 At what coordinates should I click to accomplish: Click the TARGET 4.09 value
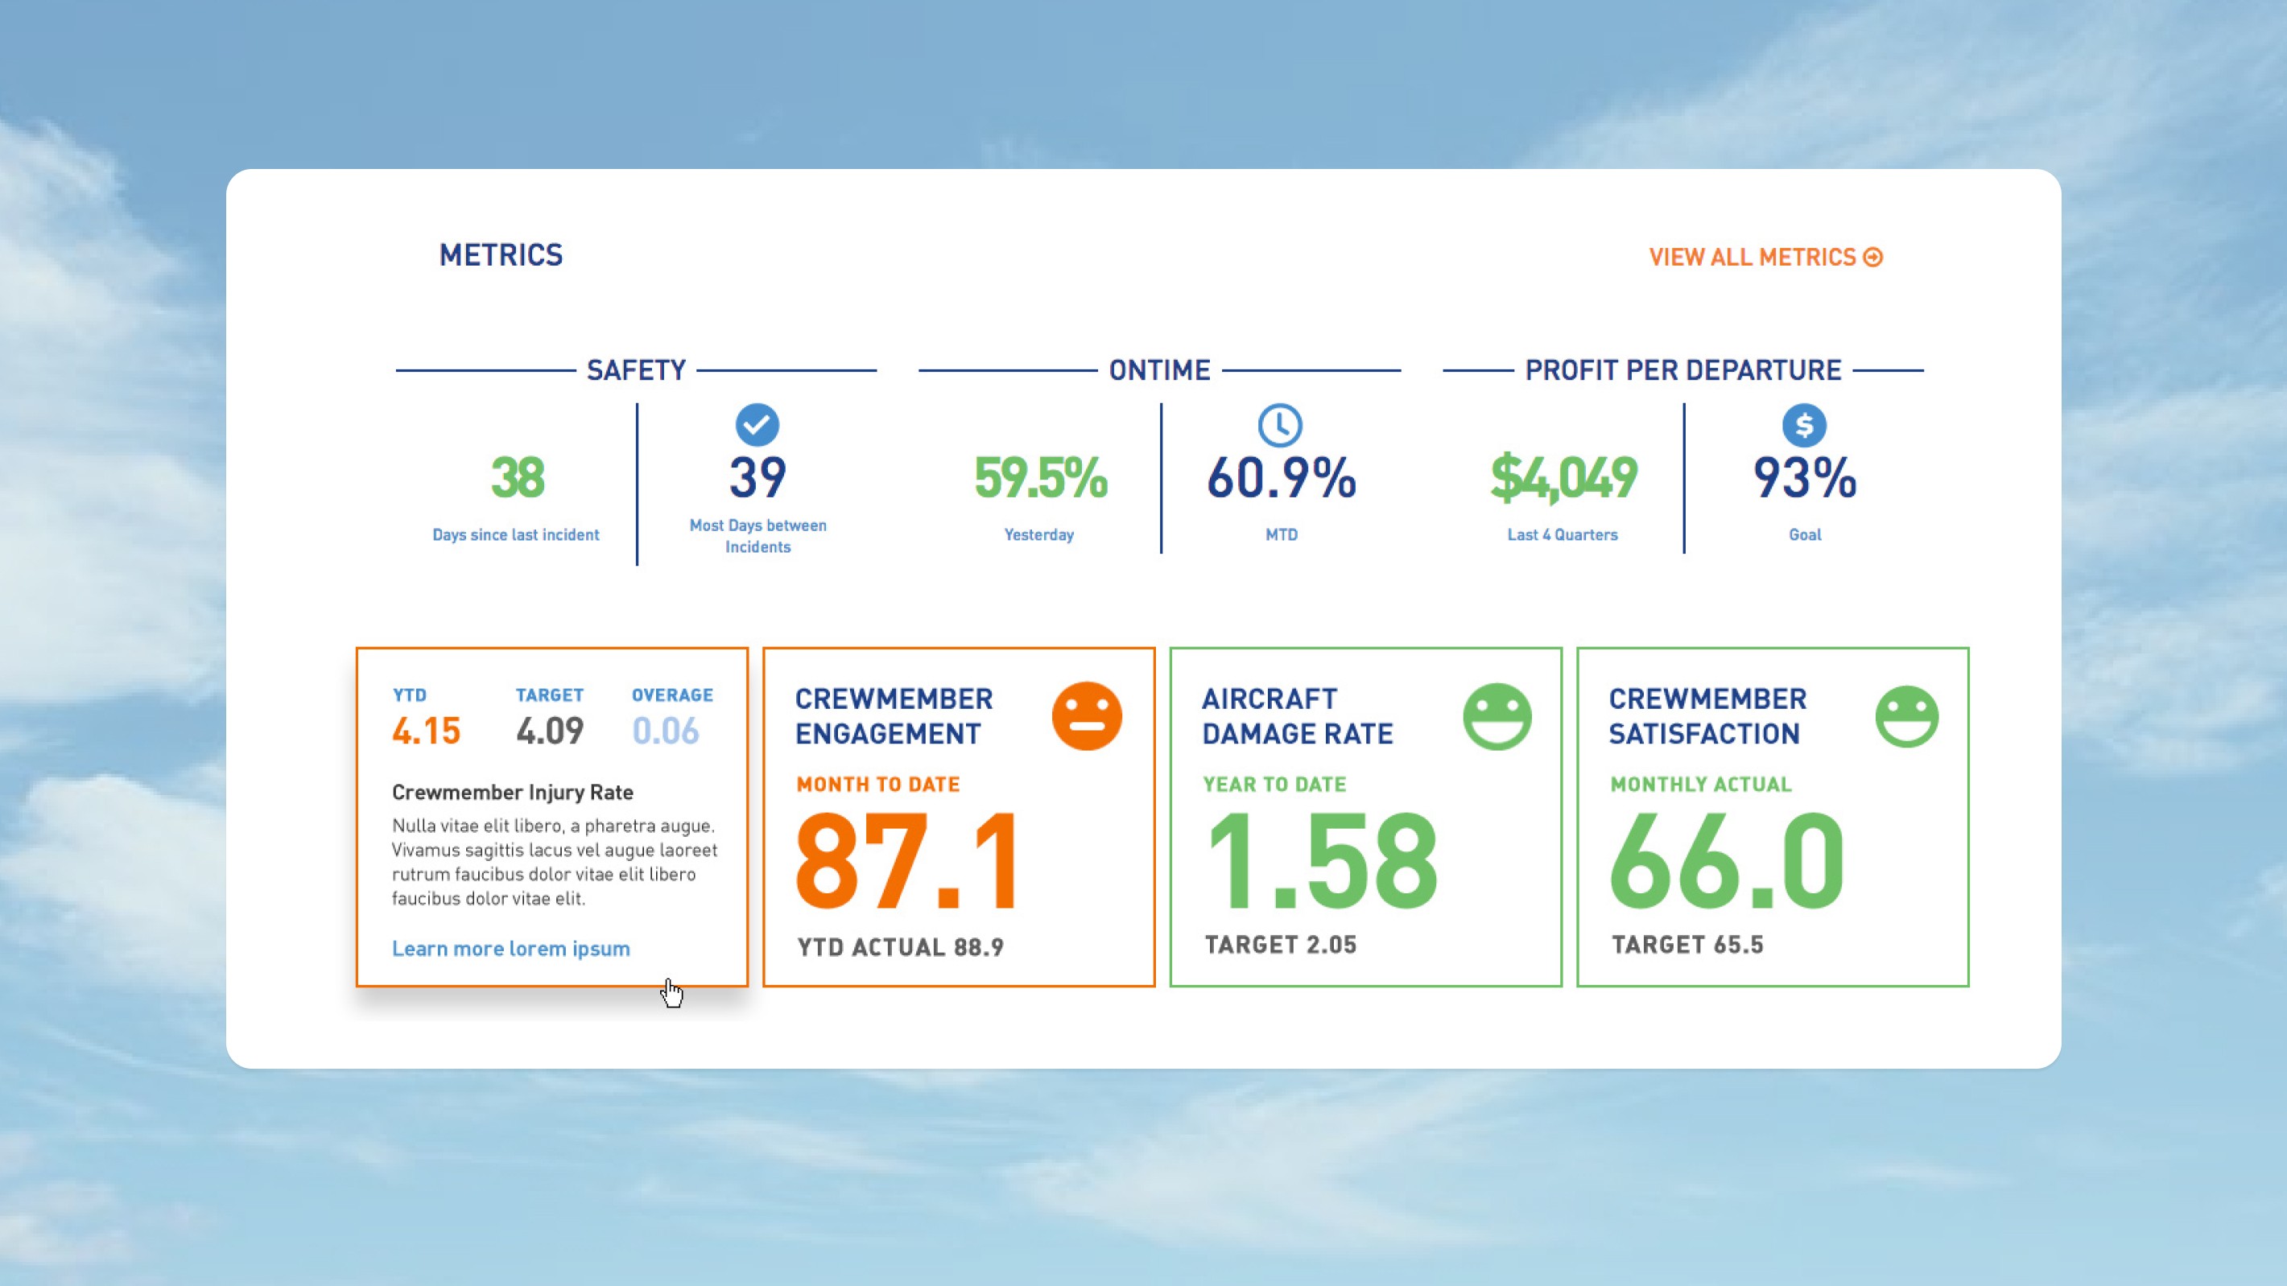point(550,732)
